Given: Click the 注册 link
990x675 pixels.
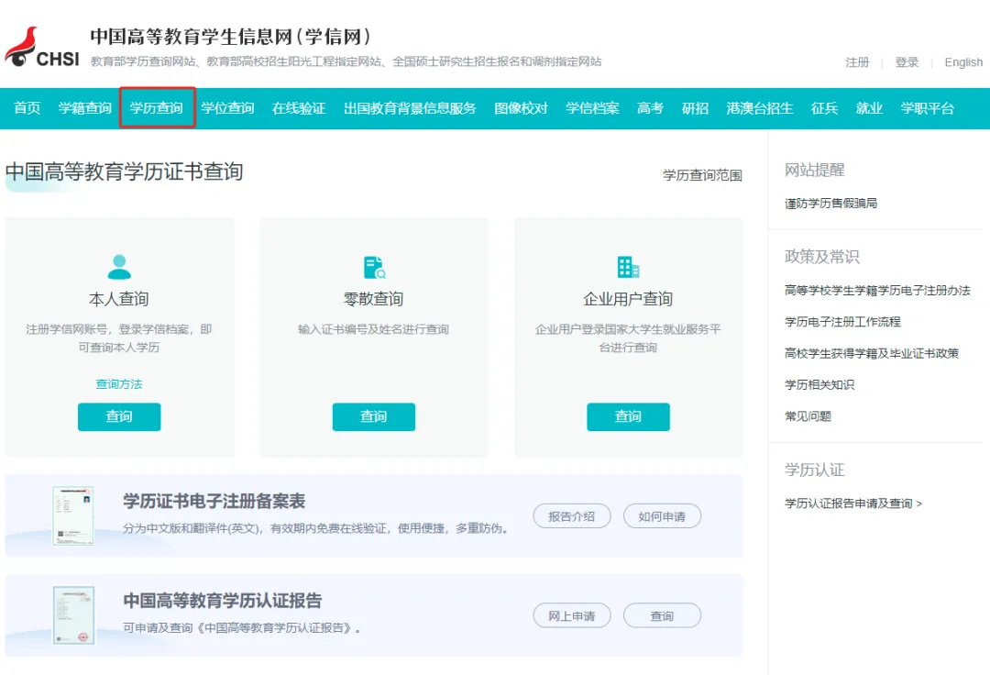Looking at the screenshot, I should [857, 61].
